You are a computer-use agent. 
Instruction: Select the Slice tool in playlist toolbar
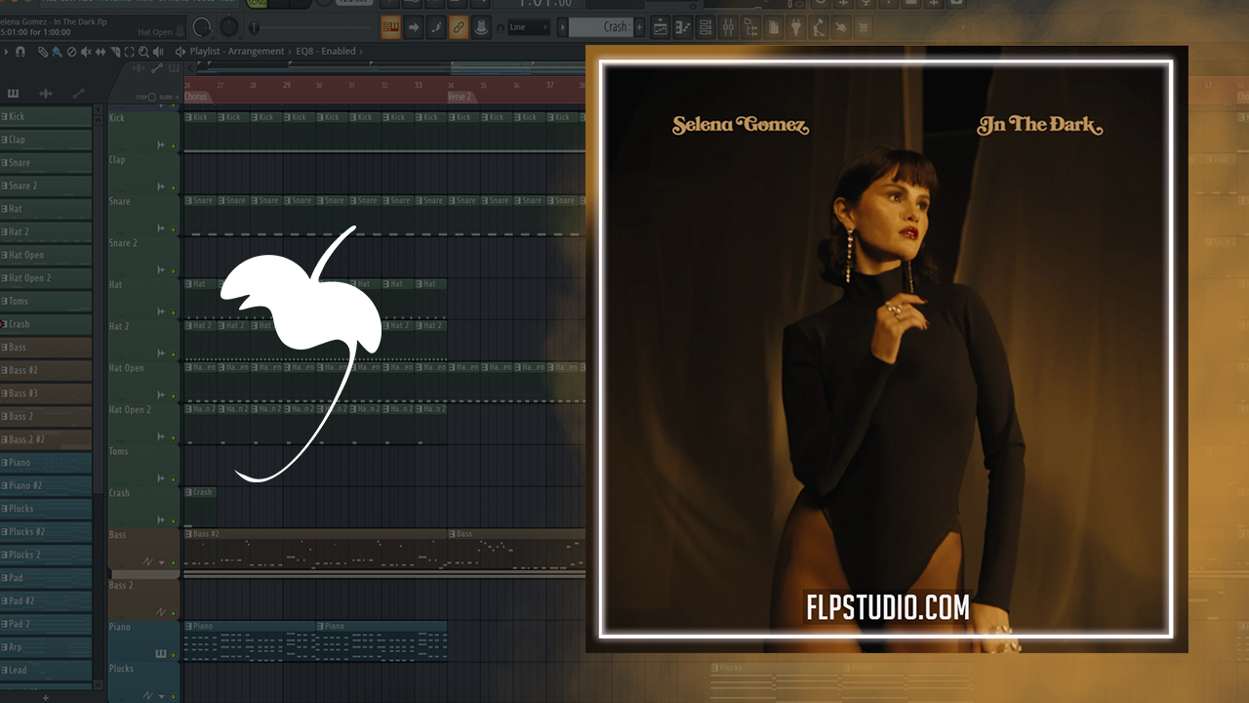click(115, 51)
